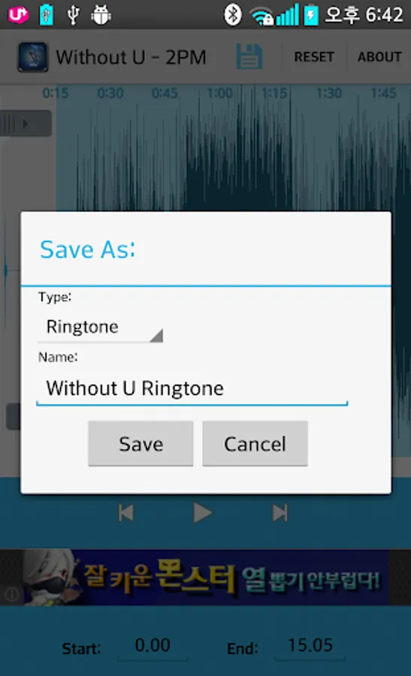This screenshot has height=676, width=411.
Task: Open the ABOUT menu item
Action: point(379,57)
